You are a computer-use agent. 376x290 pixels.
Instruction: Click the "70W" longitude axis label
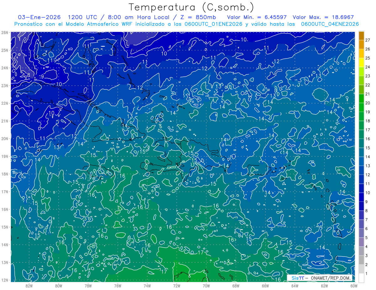[206, 286]
